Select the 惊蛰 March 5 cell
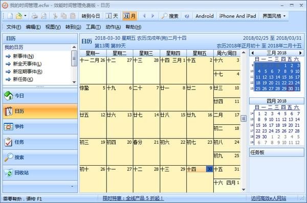 (93, 98)
